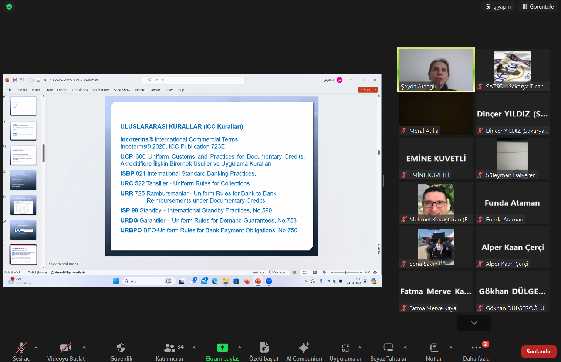
Task: Open the Katılımcılar participants panel
Action: (x=170, y=348)
